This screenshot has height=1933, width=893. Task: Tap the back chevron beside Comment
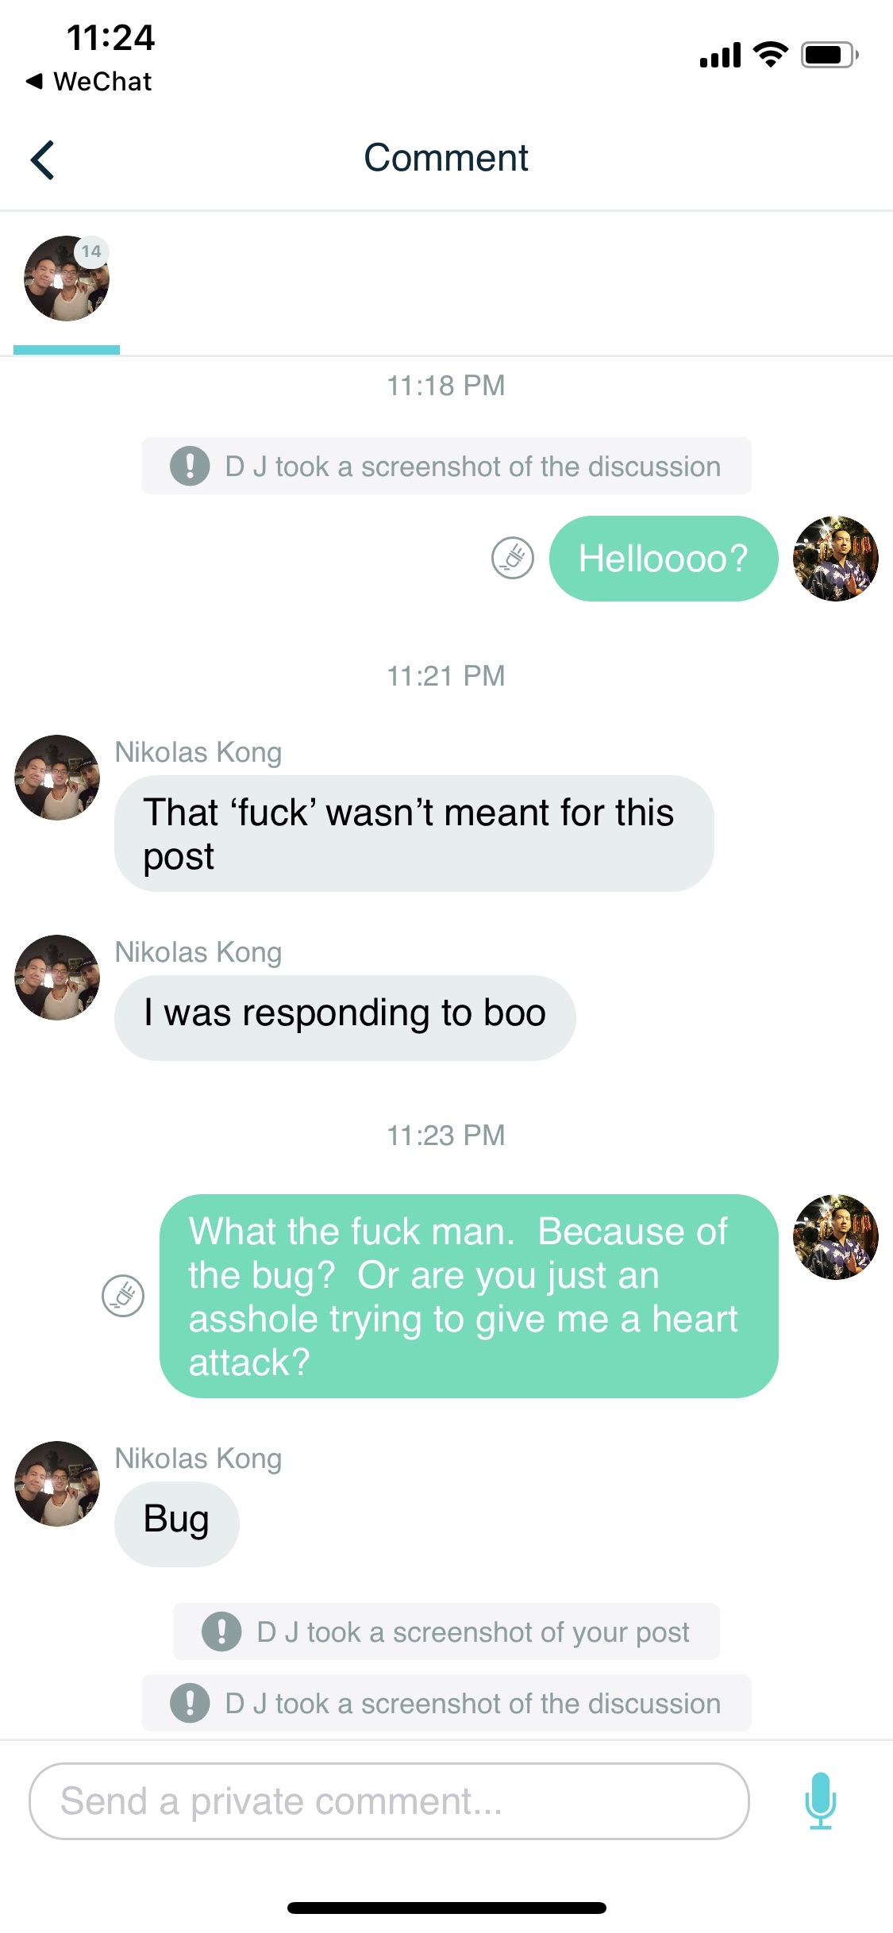(x=43, y=159)
